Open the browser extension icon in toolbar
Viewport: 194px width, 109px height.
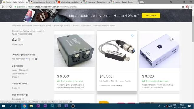(188, 7)
